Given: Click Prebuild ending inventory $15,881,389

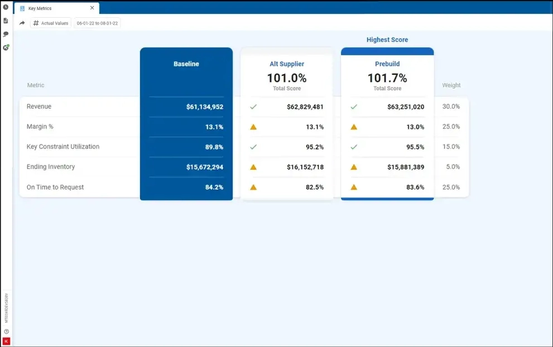Looking at the screenshot, I should [x=406, y=167].
